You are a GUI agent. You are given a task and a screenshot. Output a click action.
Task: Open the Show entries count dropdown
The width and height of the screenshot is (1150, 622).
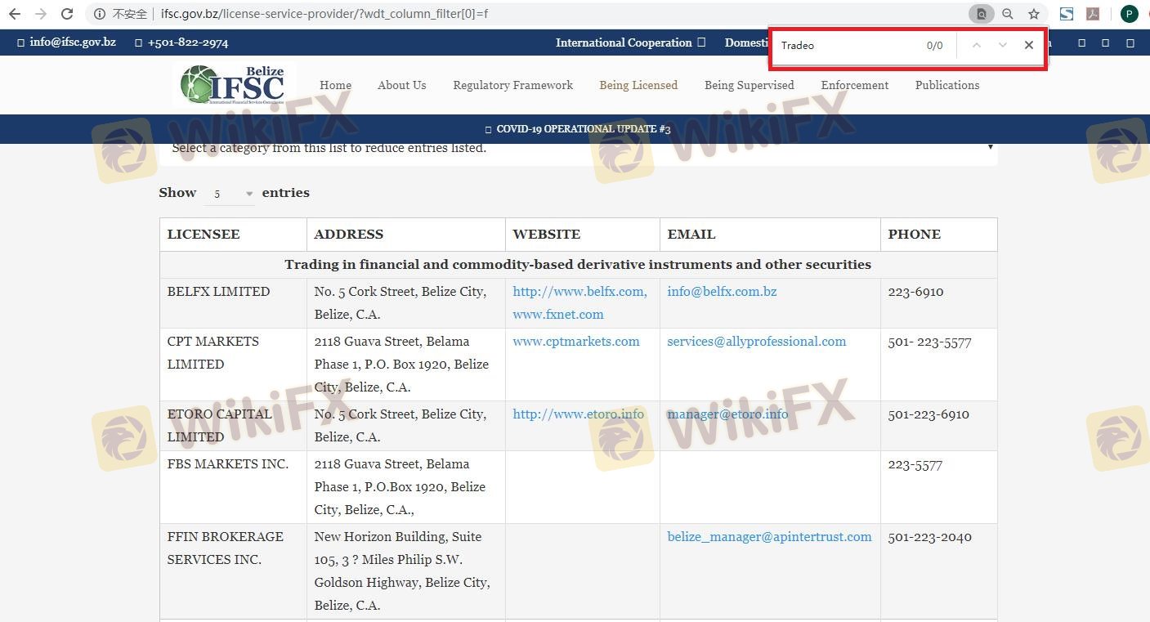[x=229, y=194]
